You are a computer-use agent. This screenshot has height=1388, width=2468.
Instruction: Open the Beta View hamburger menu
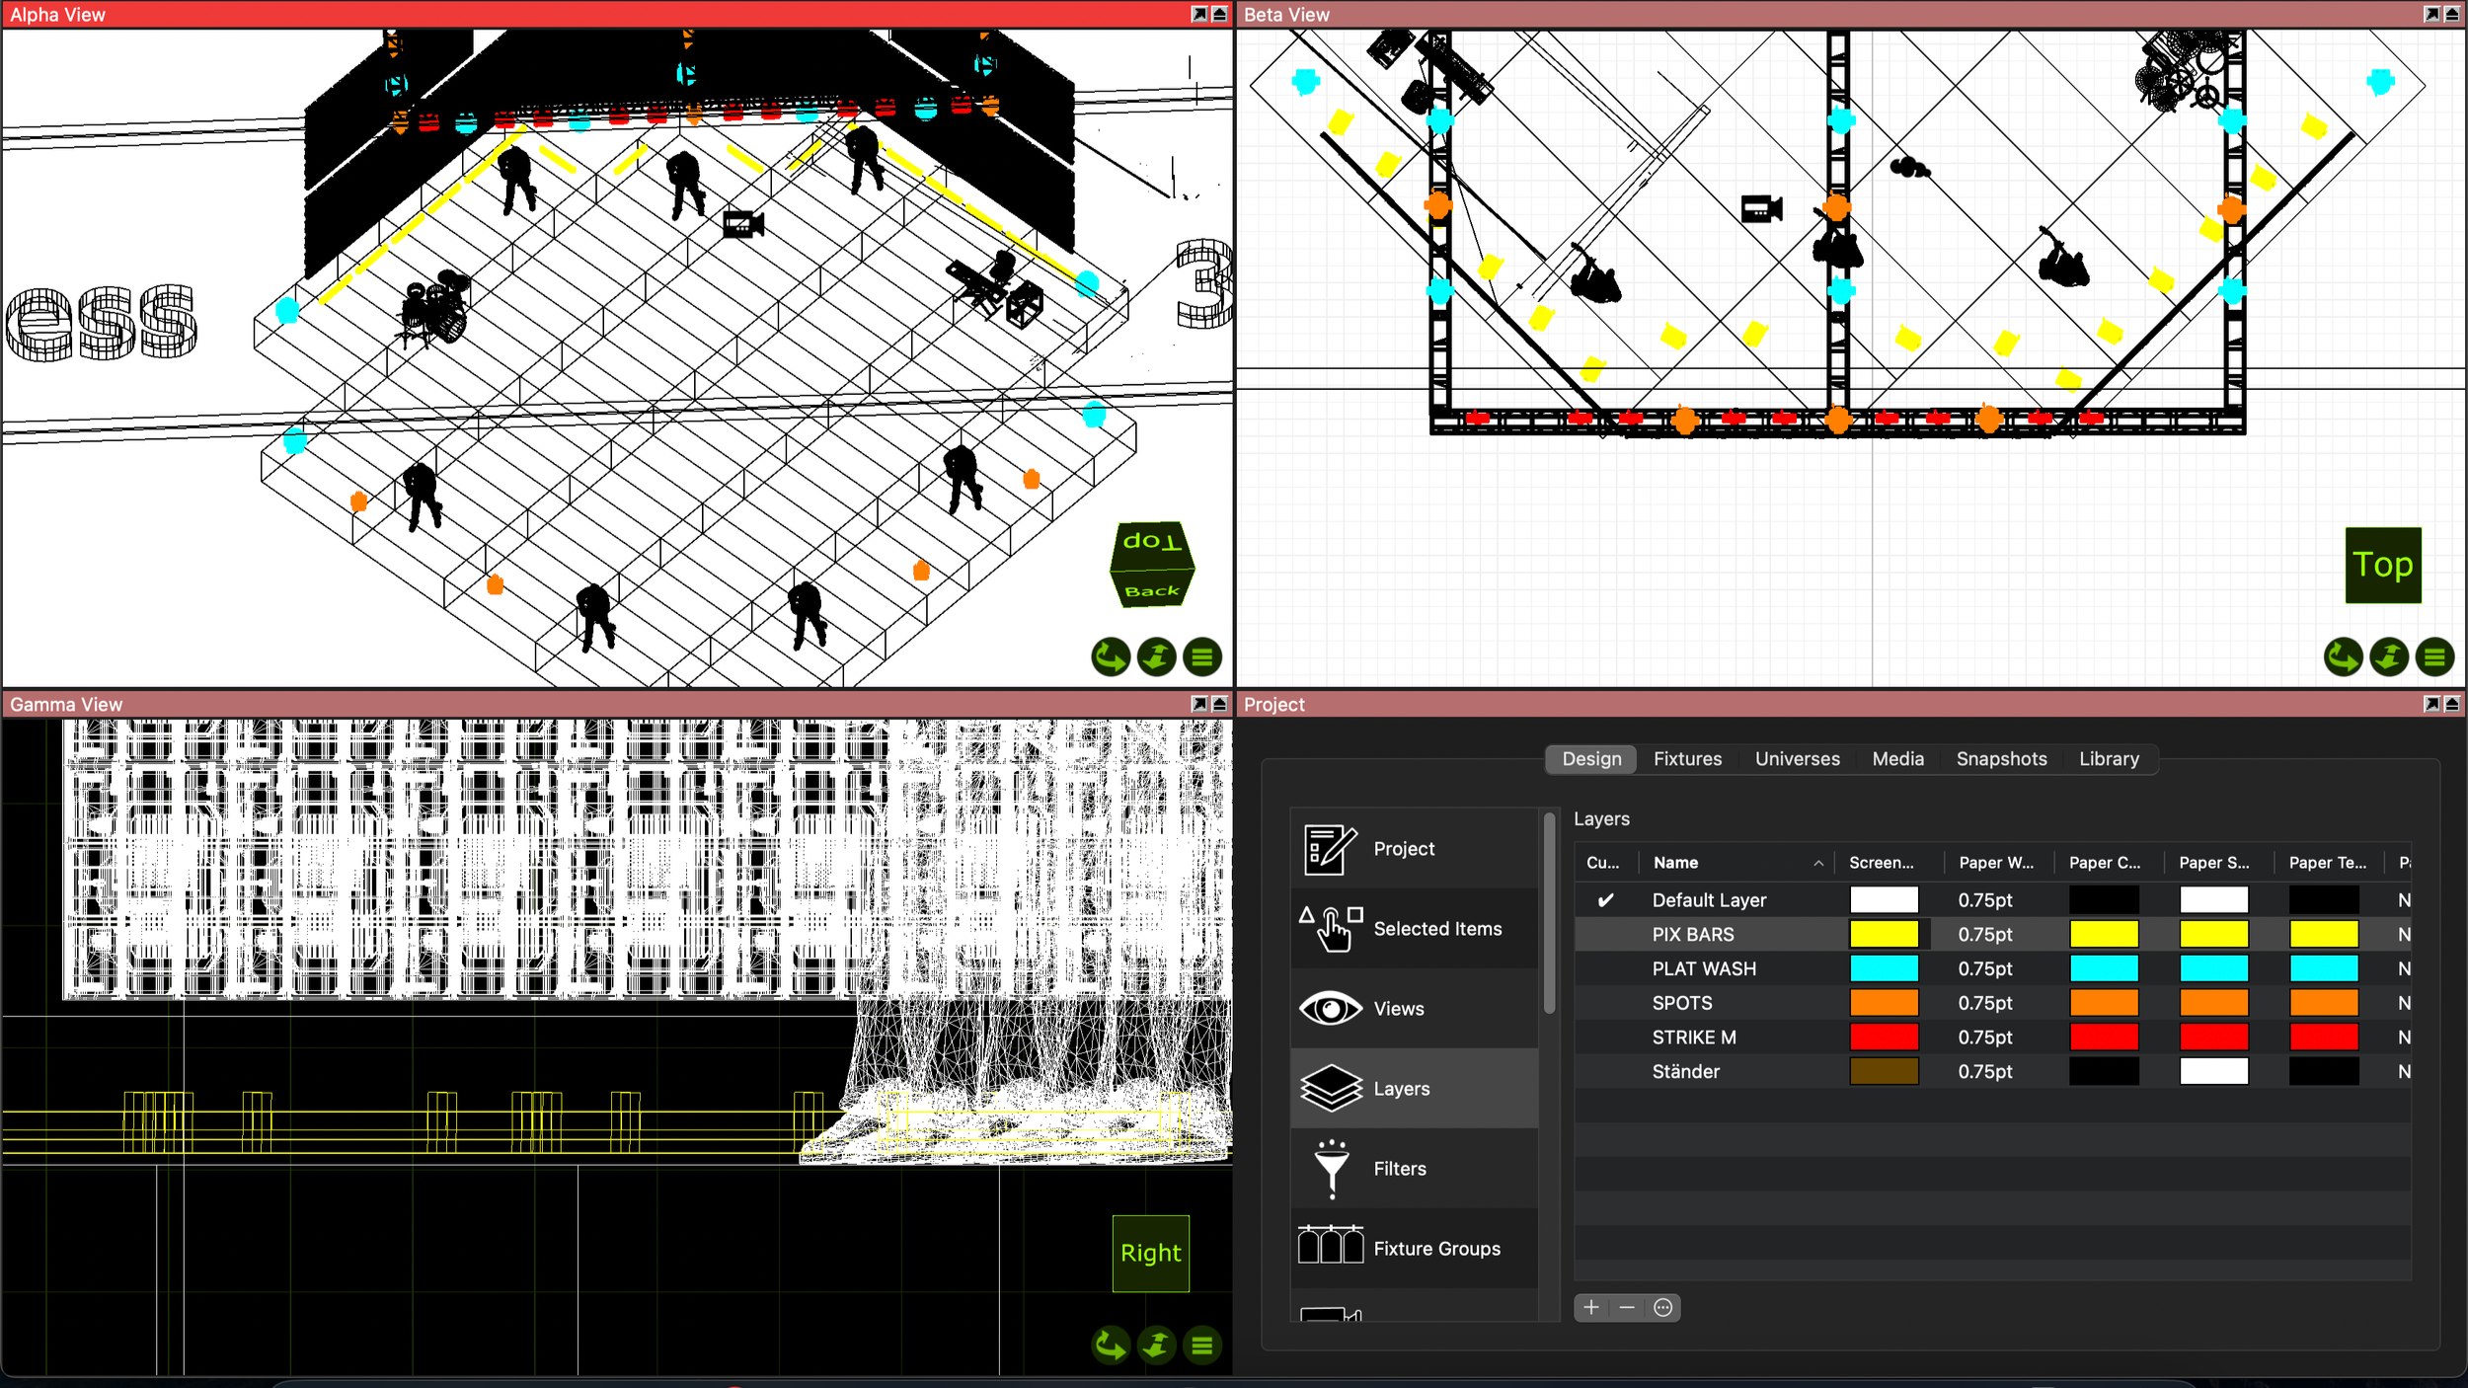(x=2433, y=656)
